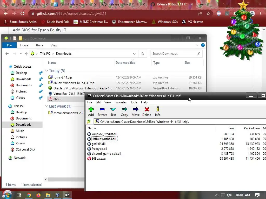
Task: Bookmark this page with star icon
Action: pyautogui.click(x=208, y=13)
